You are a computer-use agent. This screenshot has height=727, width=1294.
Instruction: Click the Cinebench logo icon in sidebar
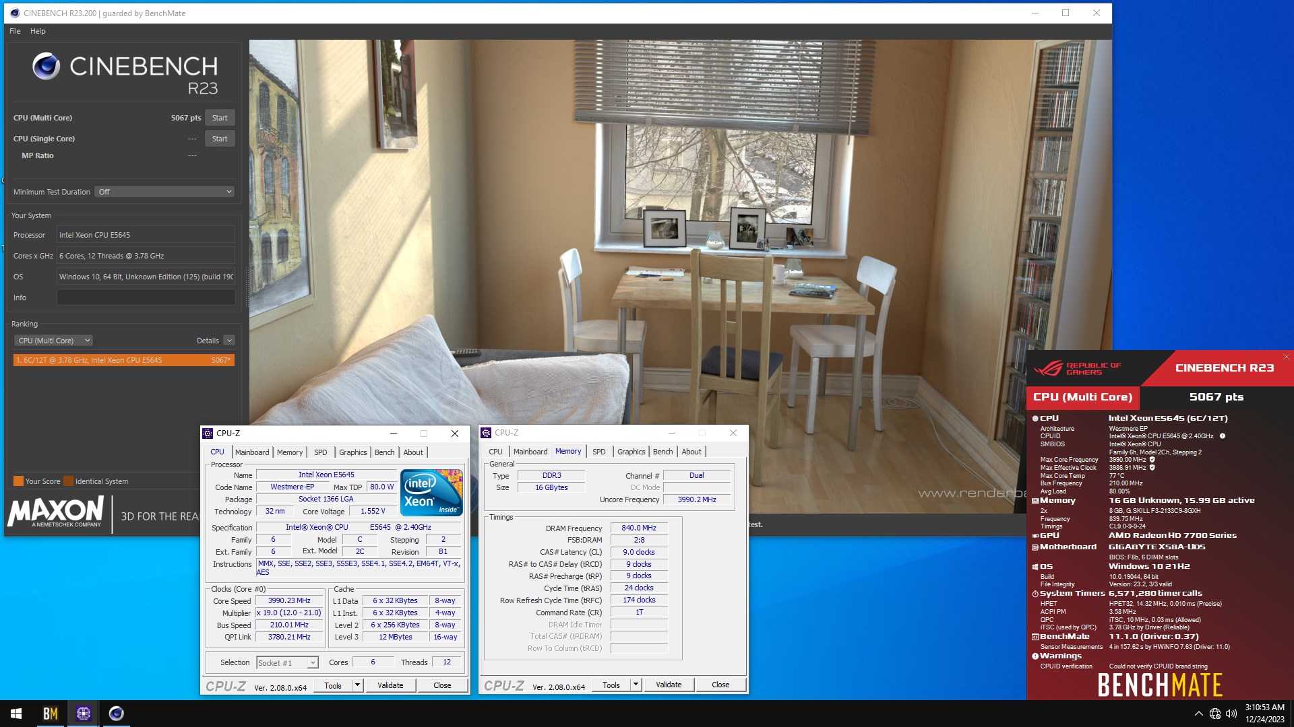click(x=47, y=66)
